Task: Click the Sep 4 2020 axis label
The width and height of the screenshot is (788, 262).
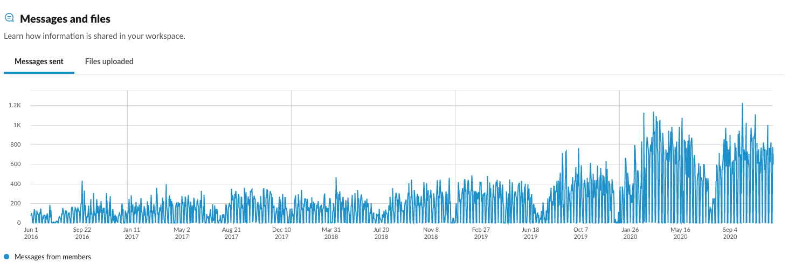Action: [x=730, y=233]
